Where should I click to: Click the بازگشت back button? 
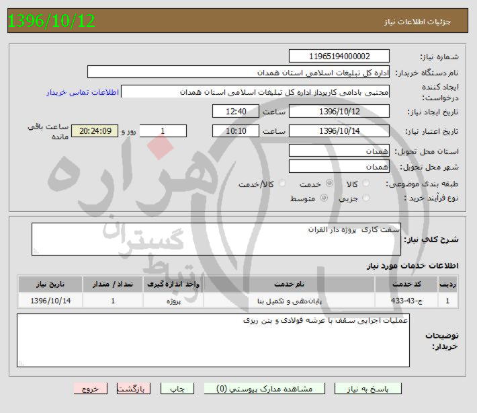pyautogui.click(x=133, y=389)
